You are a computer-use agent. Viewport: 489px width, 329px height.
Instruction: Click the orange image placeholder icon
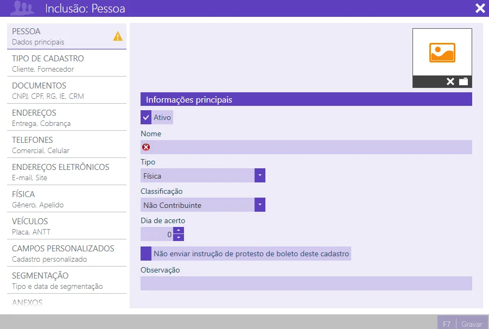pyautogui.click(x=442, y=53)
